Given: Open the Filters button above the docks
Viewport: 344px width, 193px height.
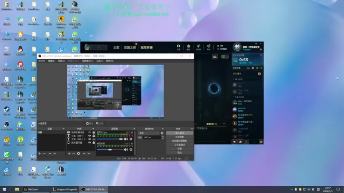Looking at the screenshot, I should tap(100, 124).
